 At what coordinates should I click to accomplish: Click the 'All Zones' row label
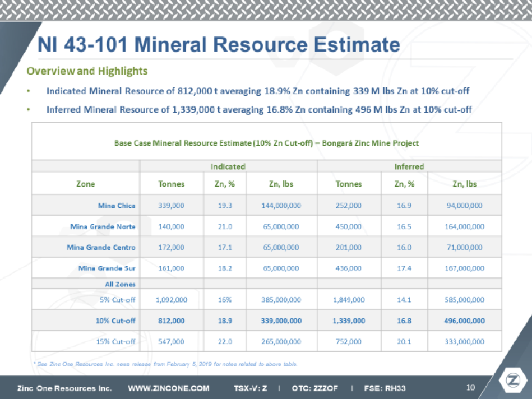click(x=120, y=284)
